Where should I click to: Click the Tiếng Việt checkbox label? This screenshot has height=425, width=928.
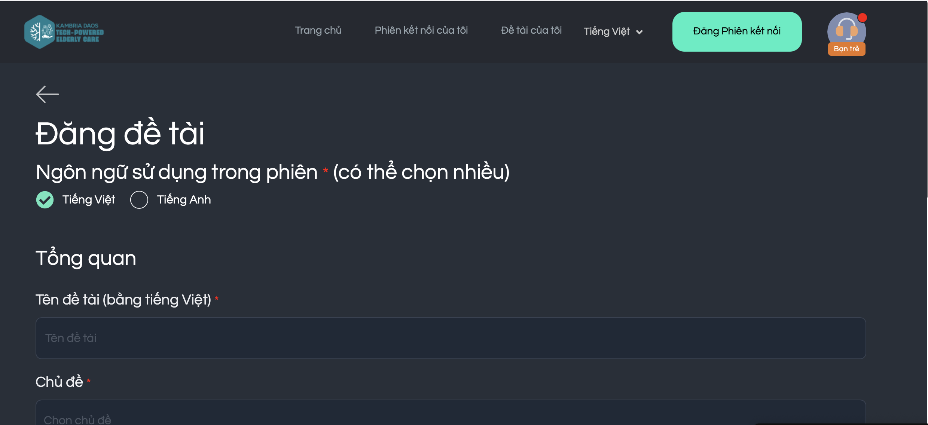[89, 200]
